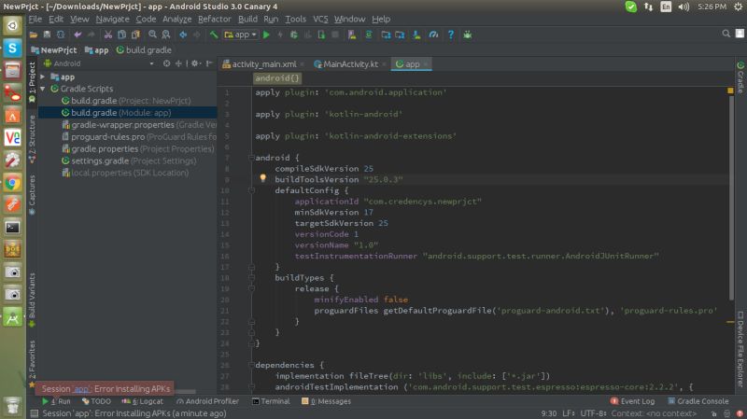Fold the defaultConfig block in the gutter
Screen dimensions: 747x419
click(x=251, y=190)
